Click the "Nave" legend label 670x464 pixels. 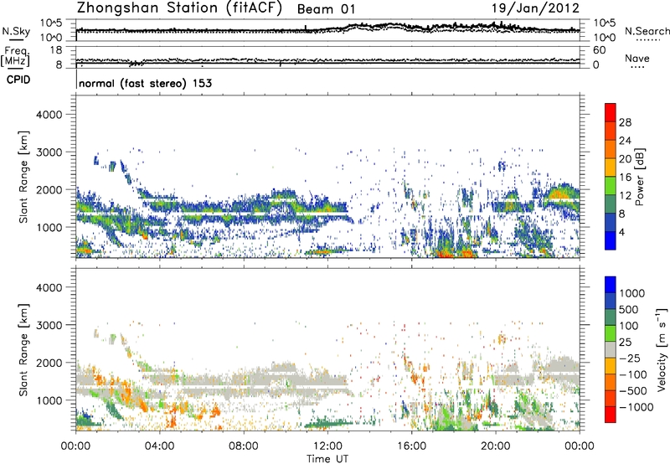pyautogui.click(x=637, y=58)
